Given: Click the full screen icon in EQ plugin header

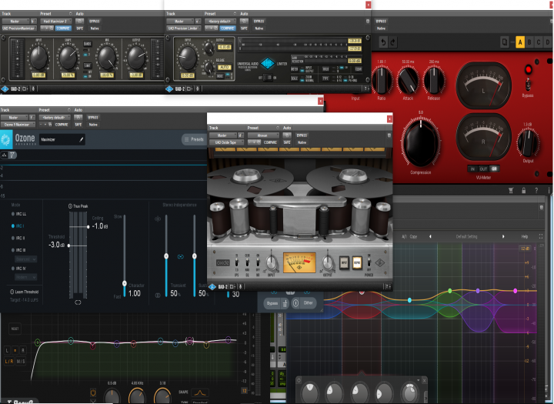Looking at the screenshot, I should (x=541, y=236).
